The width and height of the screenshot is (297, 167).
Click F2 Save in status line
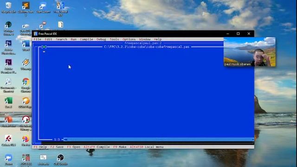point(57,147)
